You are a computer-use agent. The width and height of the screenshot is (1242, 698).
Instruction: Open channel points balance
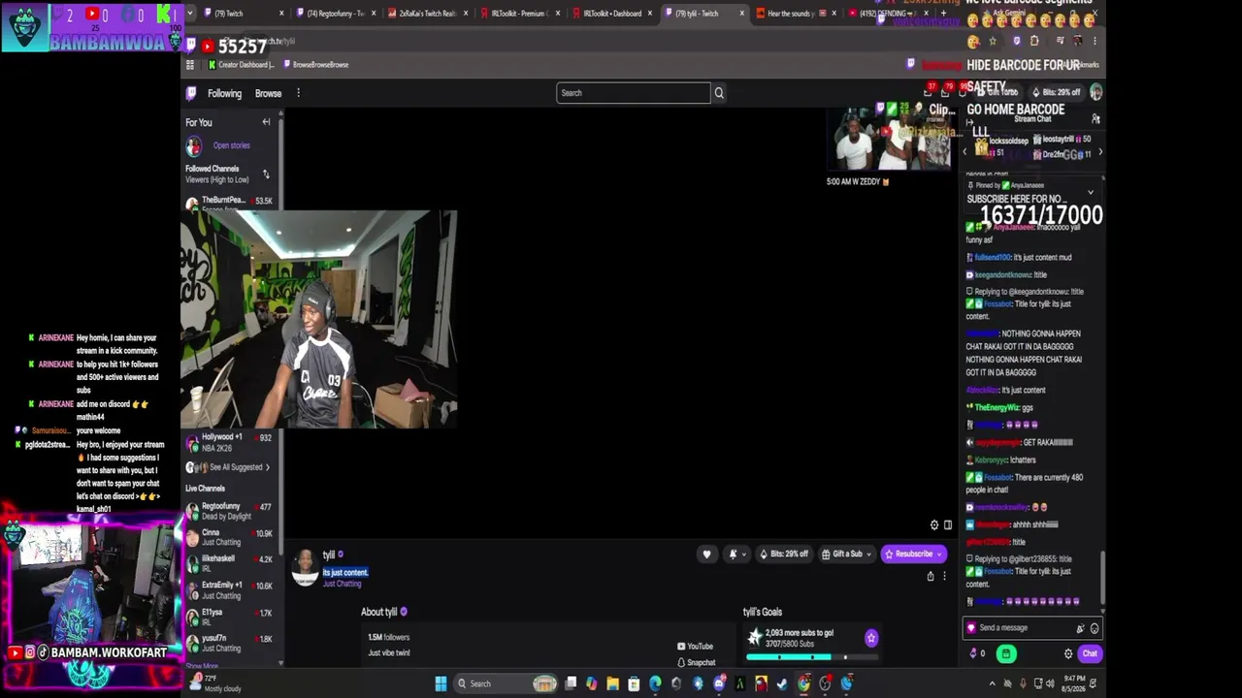point(977,653)
